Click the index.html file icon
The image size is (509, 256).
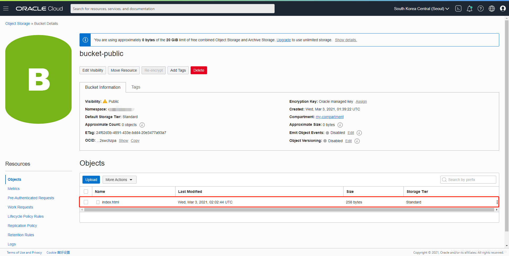coord(98,202)
